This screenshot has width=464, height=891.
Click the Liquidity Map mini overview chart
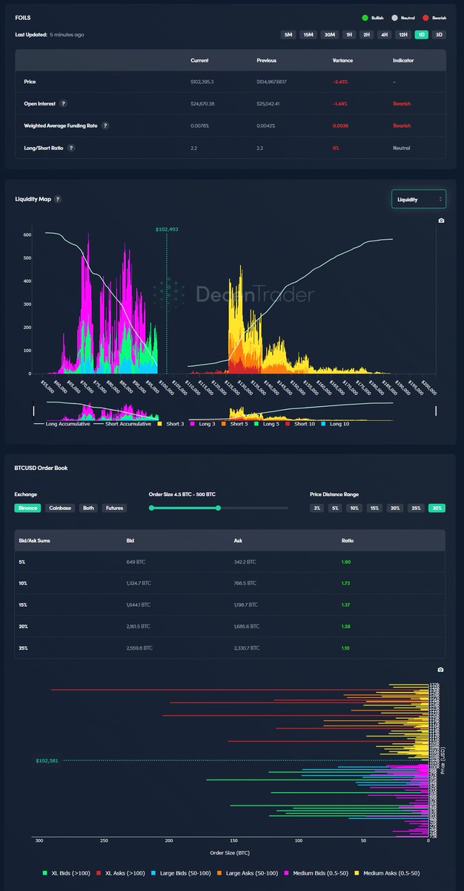(x=234, y=410)
